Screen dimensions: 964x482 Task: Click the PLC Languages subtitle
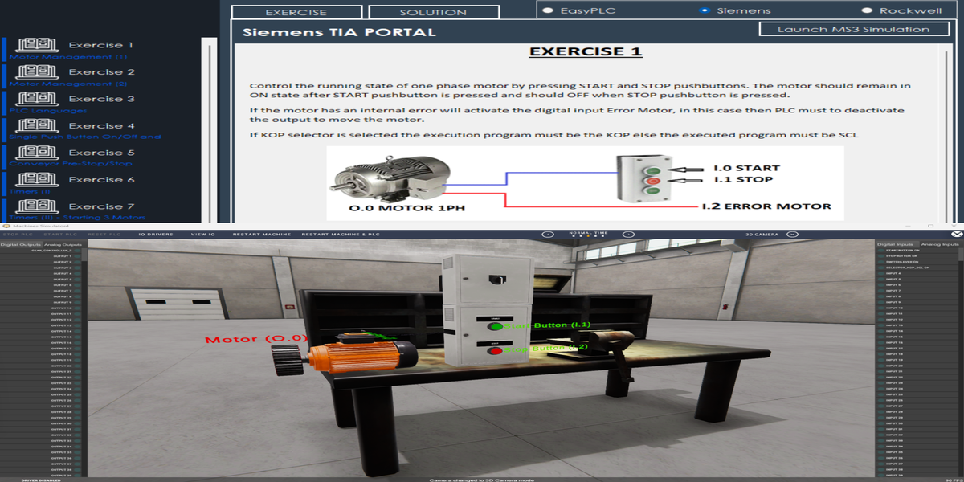(x=48, y=111)
